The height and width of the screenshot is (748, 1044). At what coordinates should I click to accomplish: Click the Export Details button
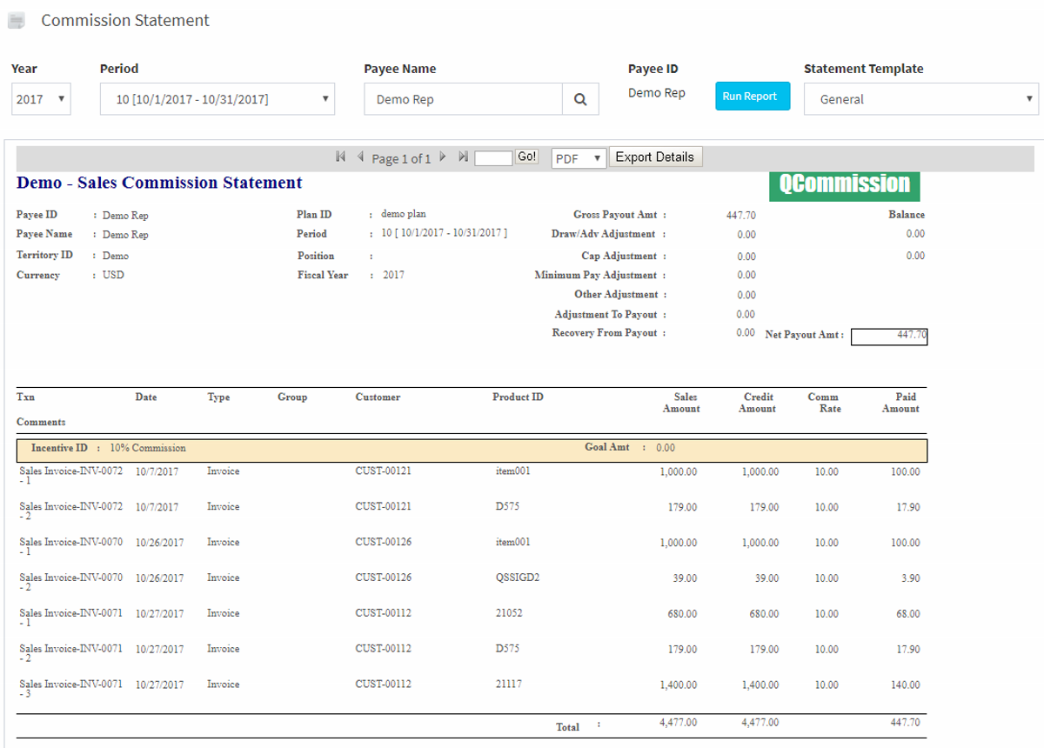pos(654,157)
